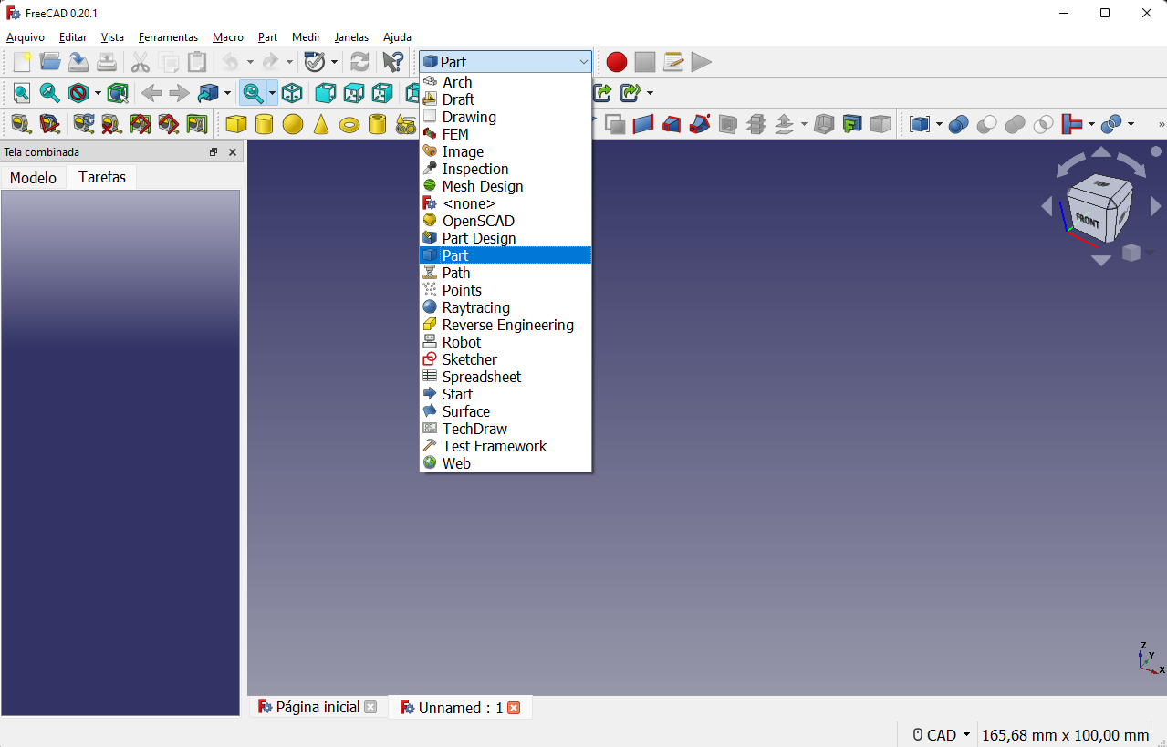Create a new document
The width and height of the screenshot is (1167, 747).
22,62
